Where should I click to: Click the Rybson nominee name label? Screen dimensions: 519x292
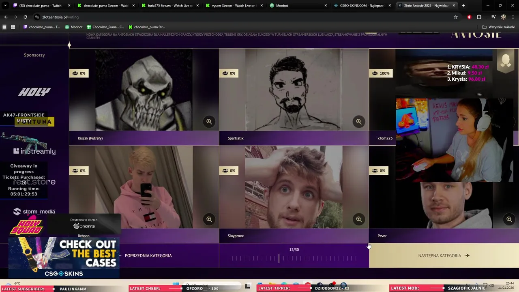coord(84,236)
